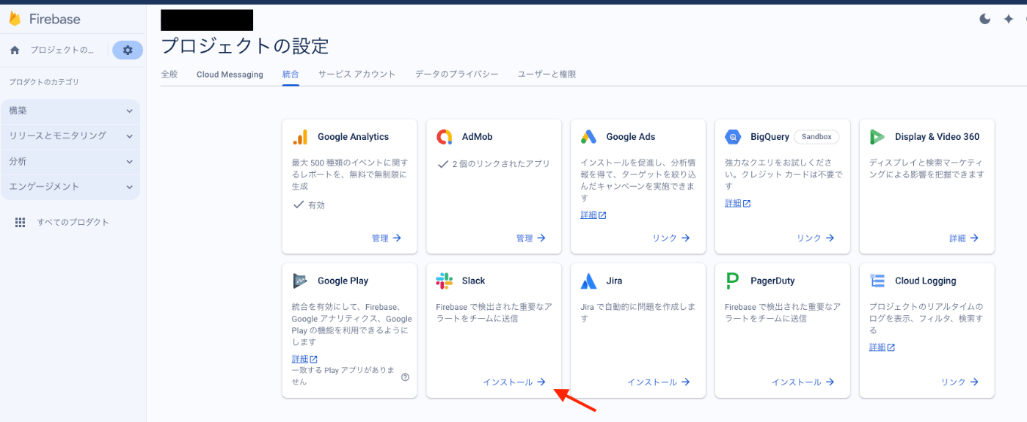Click the BigQuery logo icon
The height and width of the screenshot is (422, 1027).
pos(734,137)
